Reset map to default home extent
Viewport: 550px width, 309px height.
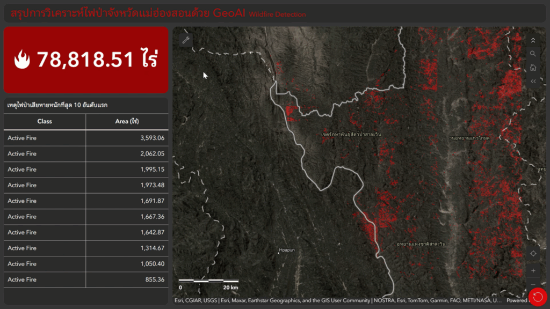(x=533, y=68)
